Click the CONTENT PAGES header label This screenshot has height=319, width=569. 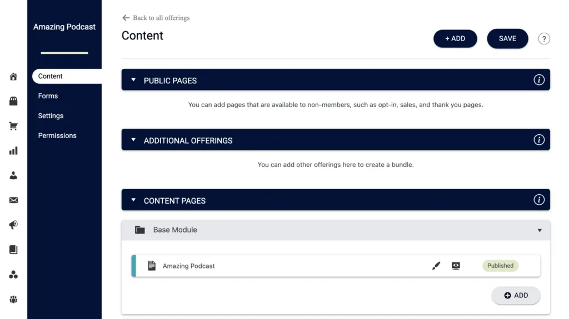pos(174,201)
